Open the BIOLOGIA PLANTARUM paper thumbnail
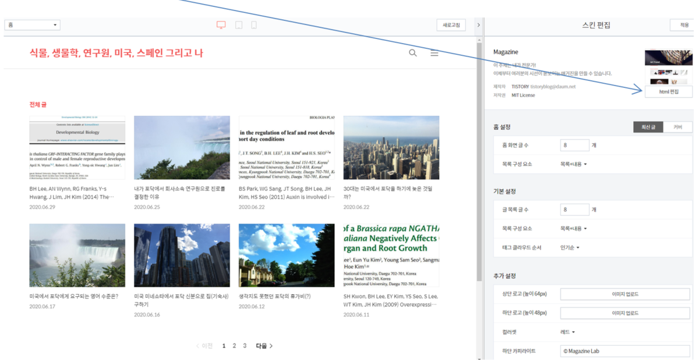 (x=287, y=148)
